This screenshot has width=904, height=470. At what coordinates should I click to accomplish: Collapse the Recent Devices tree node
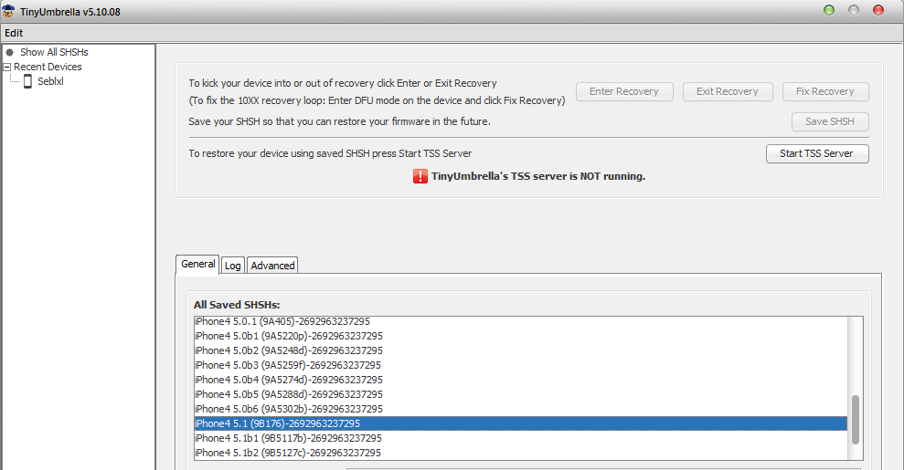coord(7,67)
